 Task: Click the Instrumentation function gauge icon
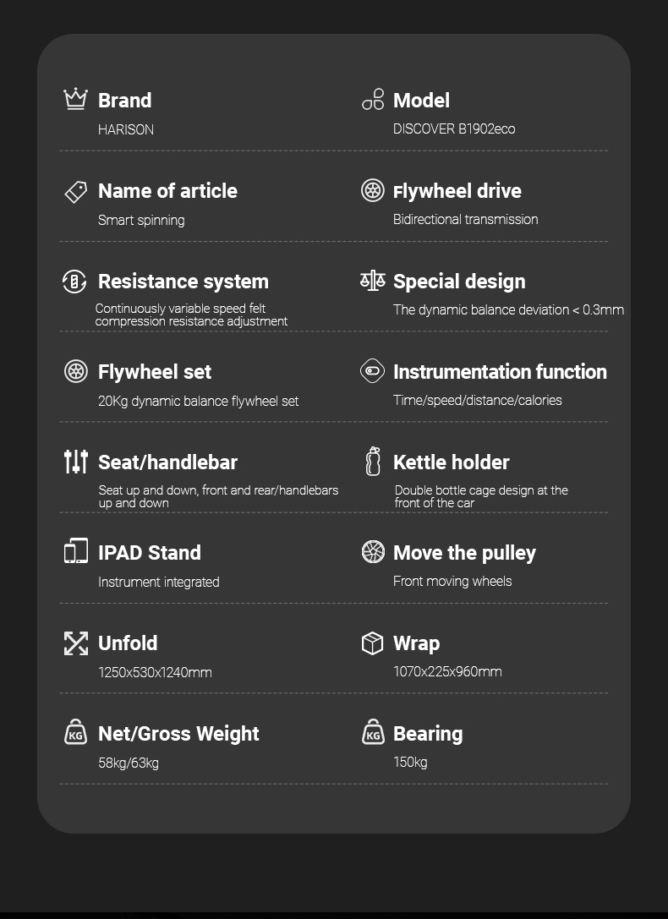pyautogui.click(x=373, y=371)
